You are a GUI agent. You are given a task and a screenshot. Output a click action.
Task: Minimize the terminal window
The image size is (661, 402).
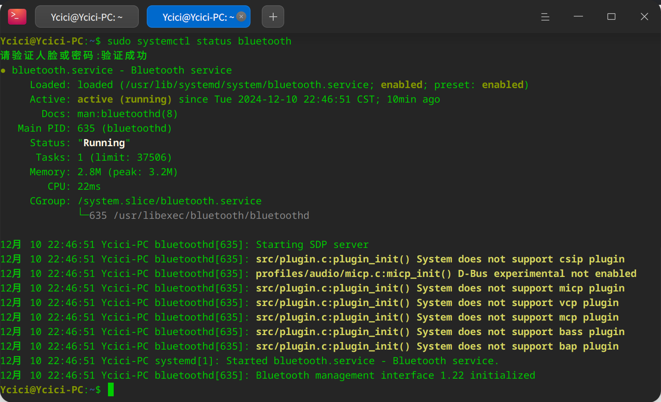578,17
